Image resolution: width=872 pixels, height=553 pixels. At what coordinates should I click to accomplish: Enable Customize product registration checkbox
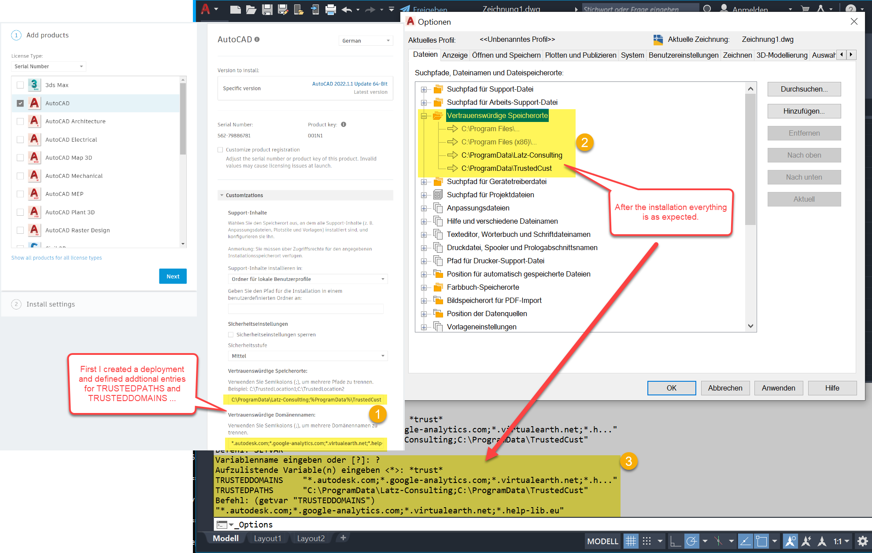(x=220, y=150)
